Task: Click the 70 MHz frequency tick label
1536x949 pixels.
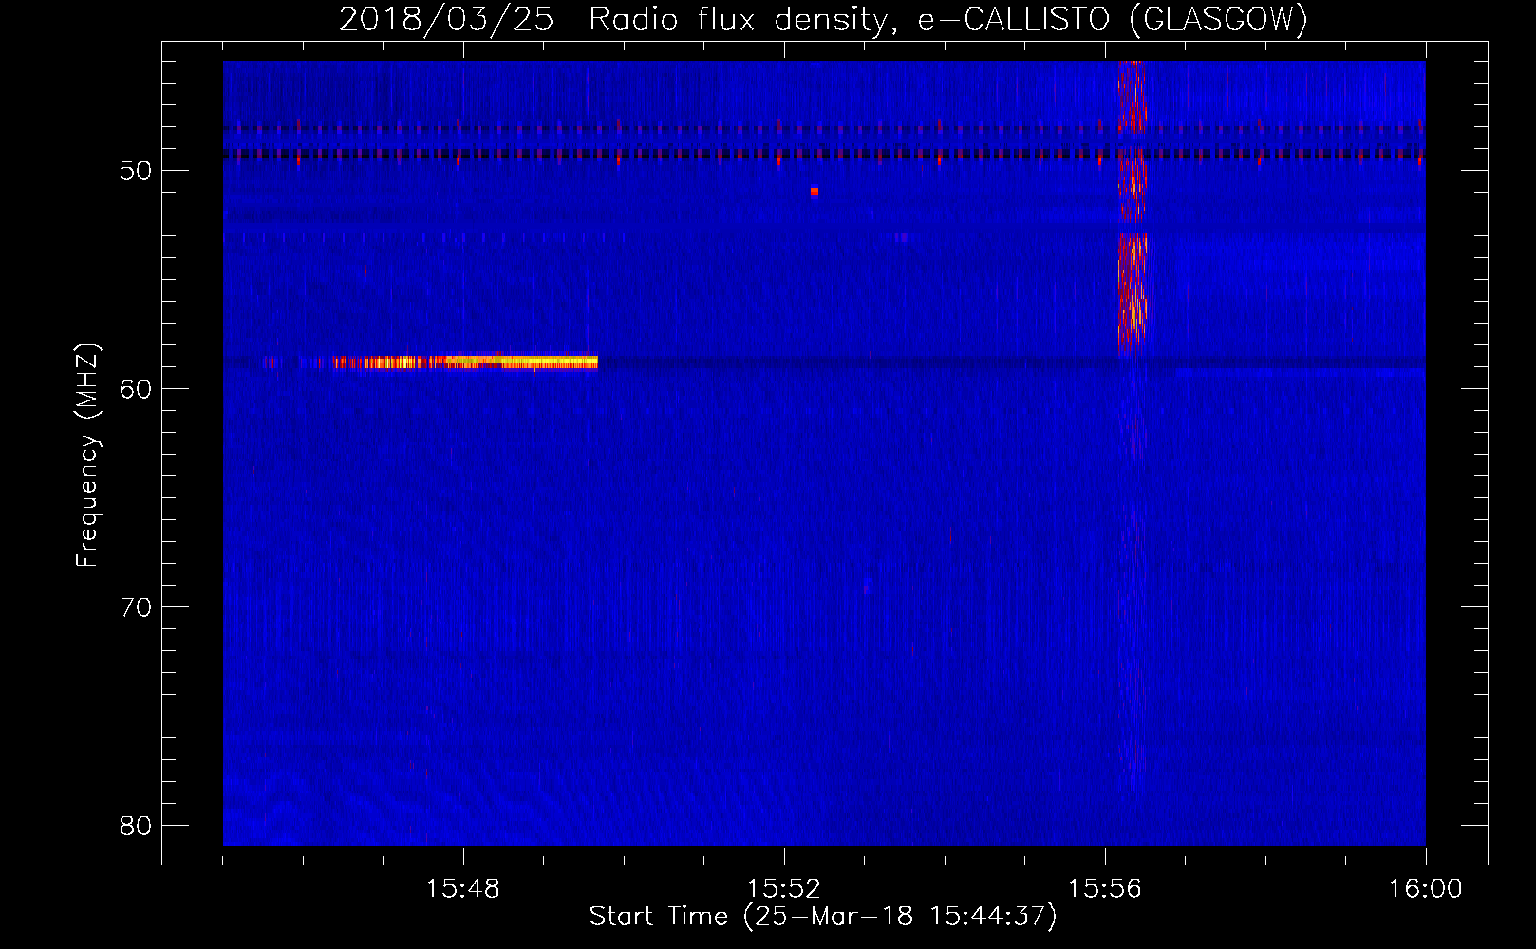Action: (136, 607)
